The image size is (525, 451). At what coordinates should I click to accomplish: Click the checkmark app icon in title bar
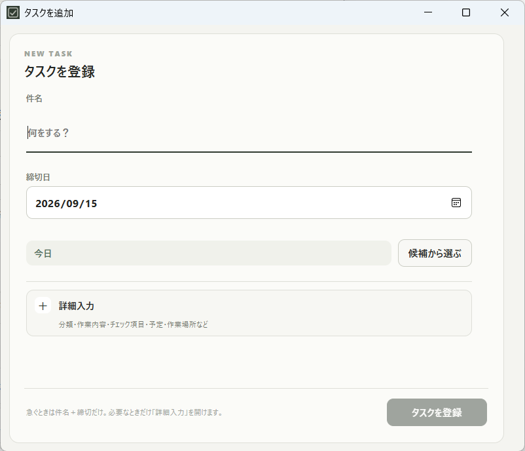click(13, 12)
